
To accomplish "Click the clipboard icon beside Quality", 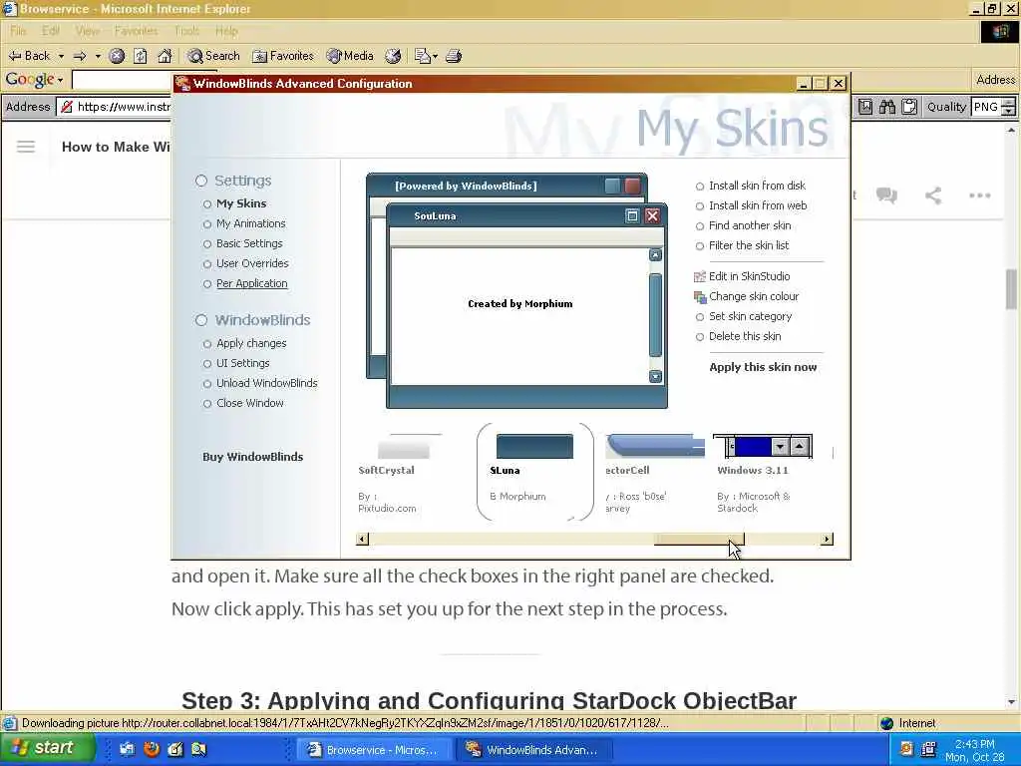I will (x=909, y=107).
